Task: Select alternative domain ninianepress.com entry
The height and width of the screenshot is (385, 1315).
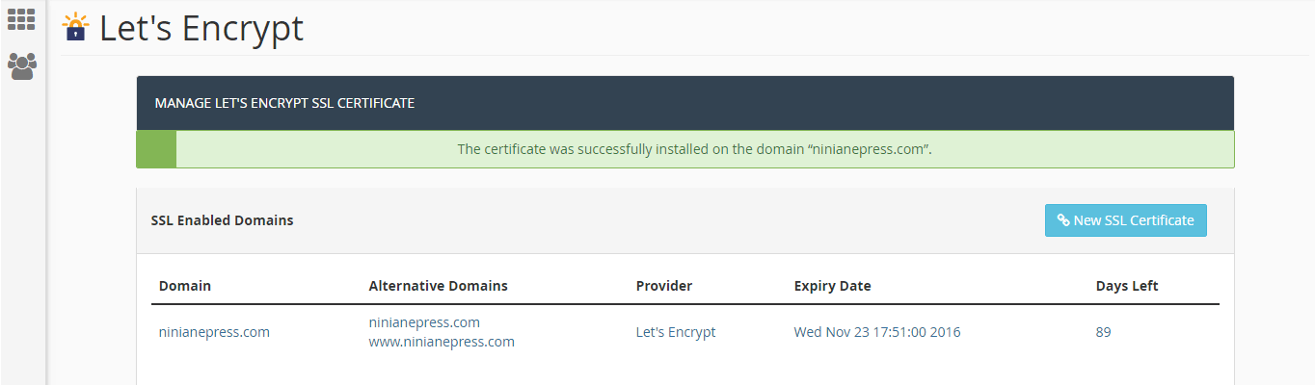Action: click(x=424, y=322)
